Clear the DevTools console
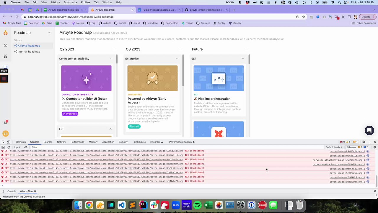 coord(9,147)
